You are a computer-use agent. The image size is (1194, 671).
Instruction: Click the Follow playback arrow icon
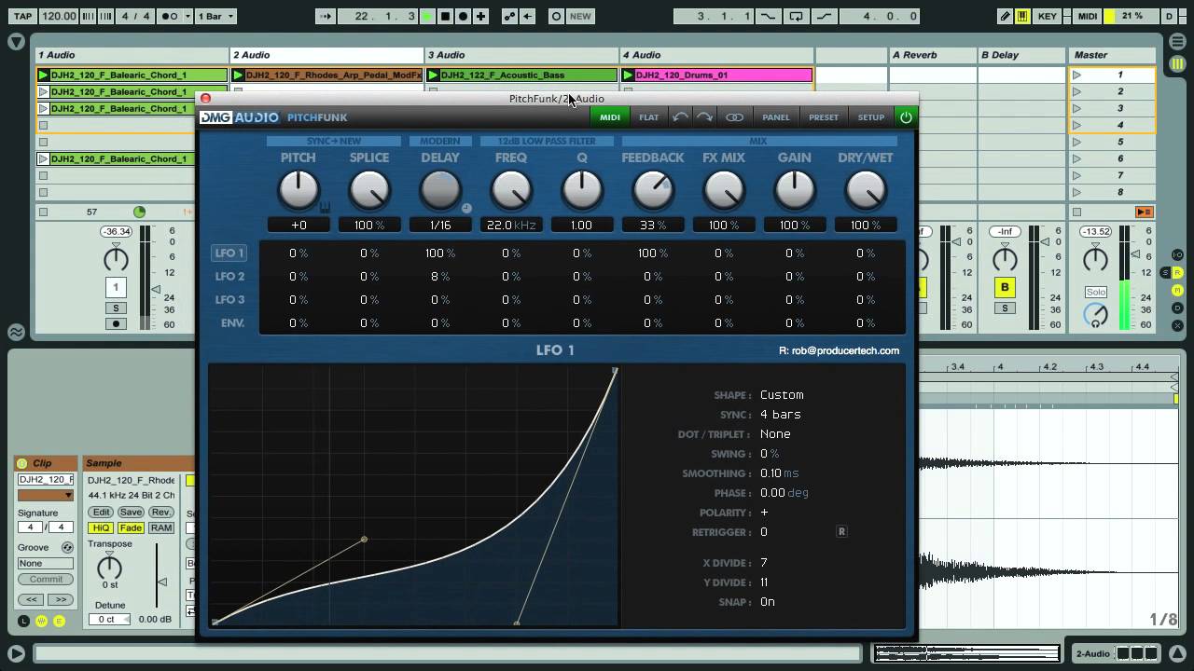coord(326,16)
